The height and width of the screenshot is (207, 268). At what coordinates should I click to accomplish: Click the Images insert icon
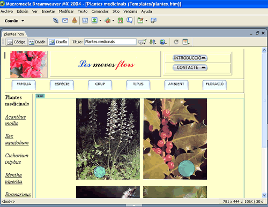click(94, 20)
